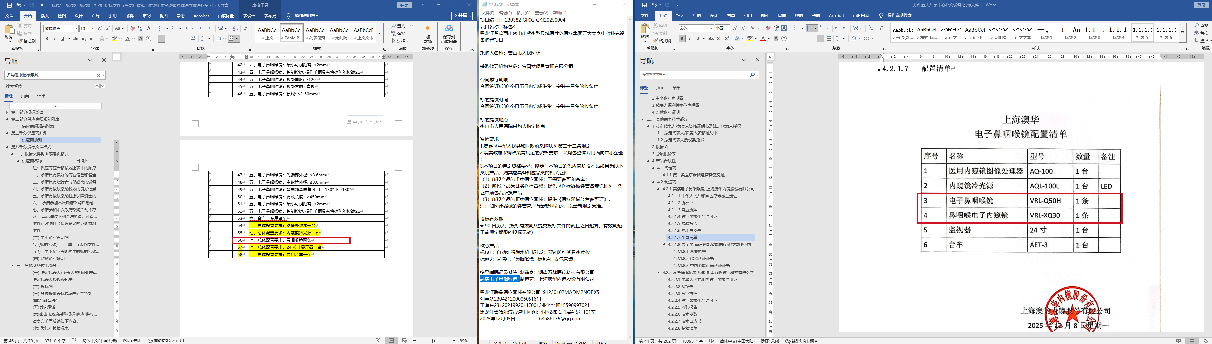Click 登录 button in left Word title bar
Image resolution: width=1212 pixels, height=344 pixels.
(x=405, y=5)
